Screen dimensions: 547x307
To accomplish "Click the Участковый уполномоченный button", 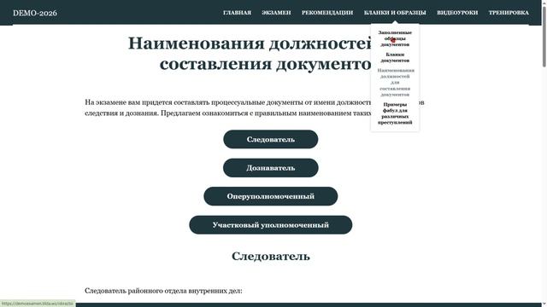I will (x=271, y=225).
